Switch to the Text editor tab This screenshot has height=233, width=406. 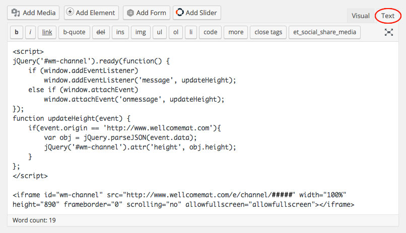click(388, 16)
